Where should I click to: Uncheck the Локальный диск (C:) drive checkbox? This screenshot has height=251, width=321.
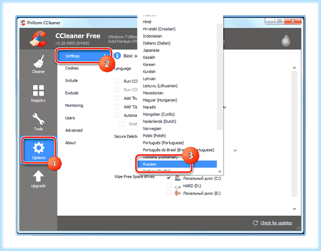coord(169,178)
